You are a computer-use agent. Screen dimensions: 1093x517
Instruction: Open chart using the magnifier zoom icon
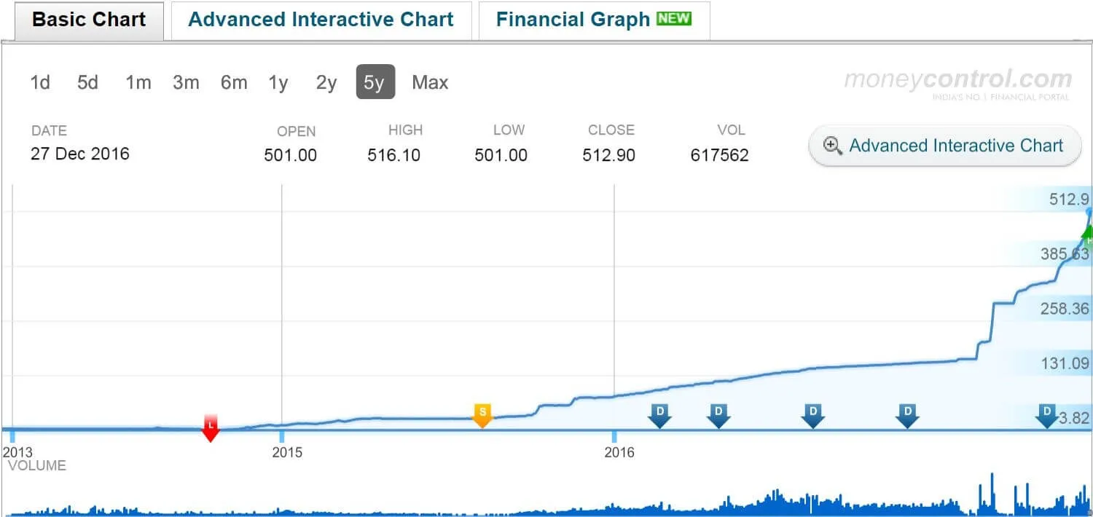point(833,146)
